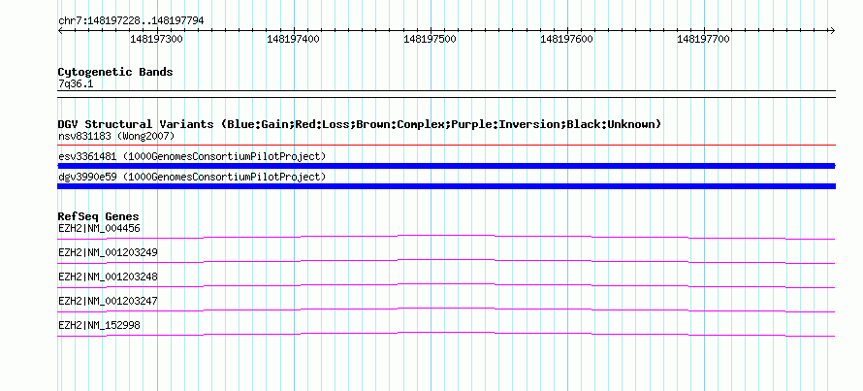This screenshot has height=391, width=863.
Task: Select the DGV Structural Variants track title
Action: [360, 124]
